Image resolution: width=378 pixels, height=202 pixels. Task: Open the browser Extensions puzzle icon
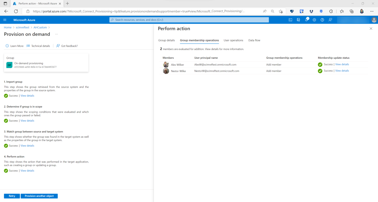(331, 11)
